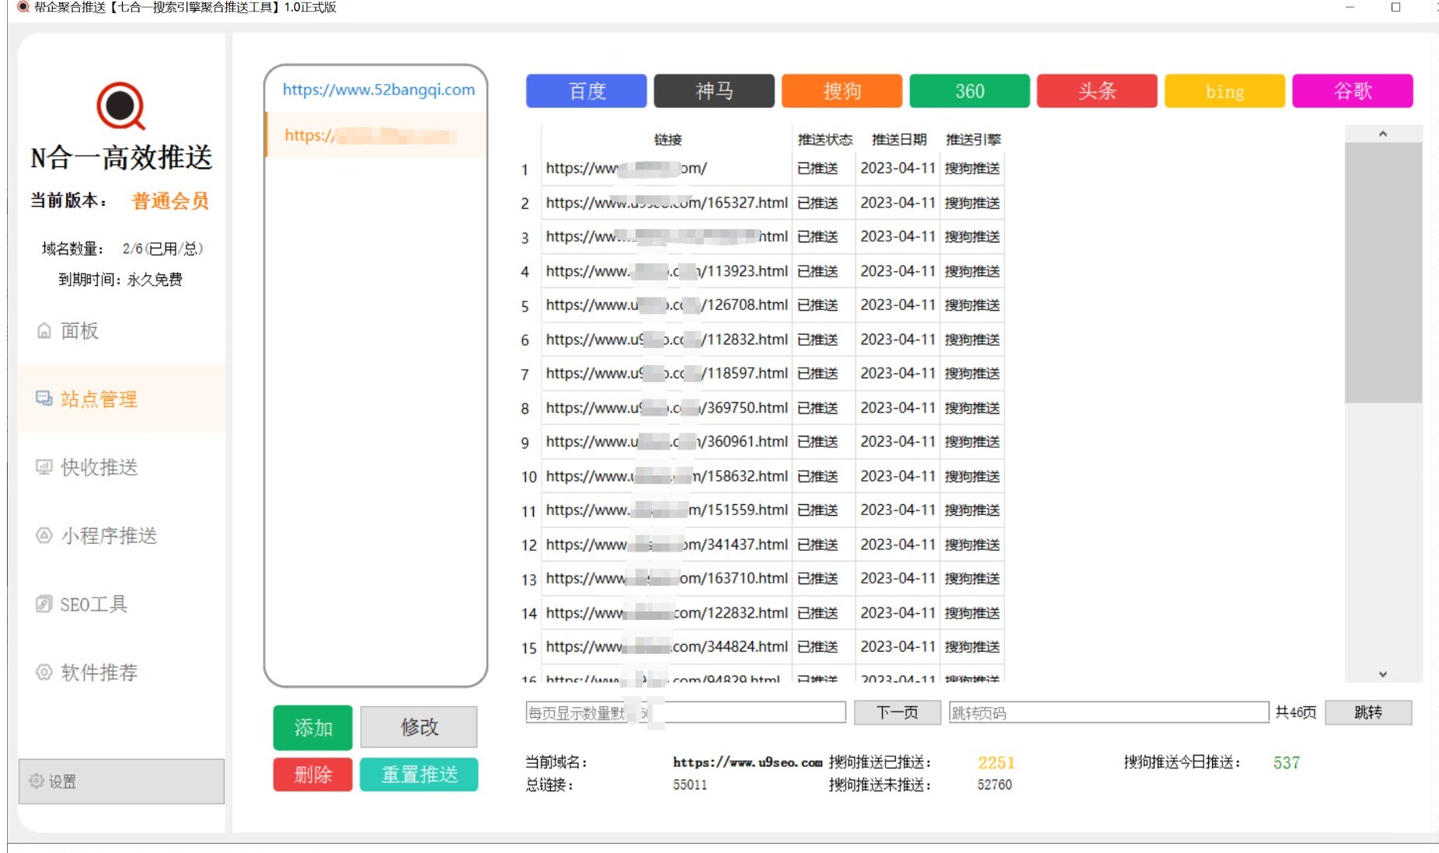Click the 537 today pushed value
The height and width of the screenshot is (853, 1439).
coord(1286,763)
